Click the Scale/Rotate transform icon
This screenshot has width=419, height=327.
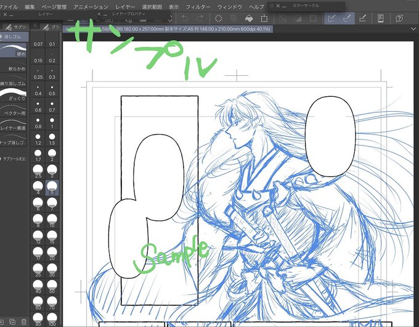point(264,19)
